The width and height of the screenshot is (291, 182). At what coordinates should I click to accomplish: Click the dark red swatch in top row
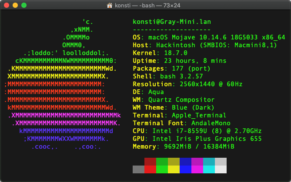click(x=150, y=162)
